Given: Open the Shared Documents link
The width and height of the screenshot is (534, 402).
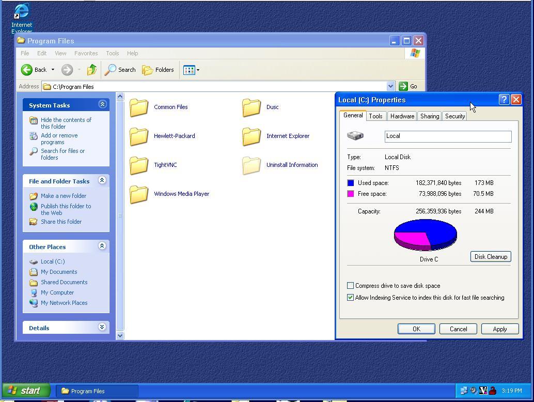Looking at the screenshot, I should [x=64, y=282].
